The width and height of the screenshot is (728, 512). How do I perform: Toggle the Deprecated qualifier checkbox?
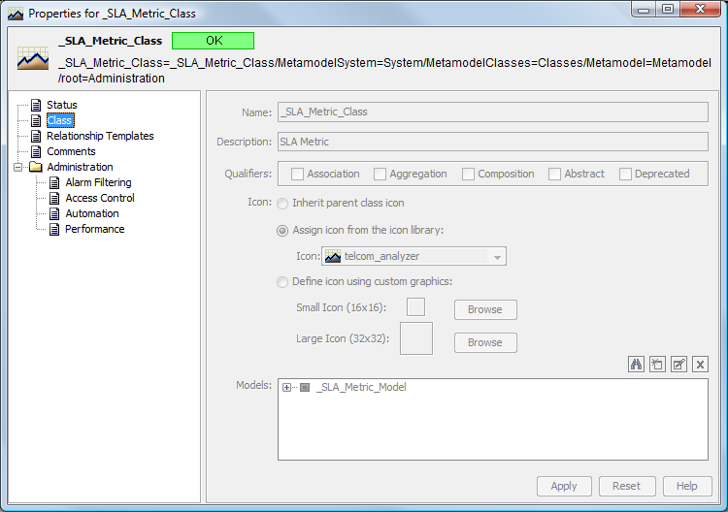pos(625,174)
